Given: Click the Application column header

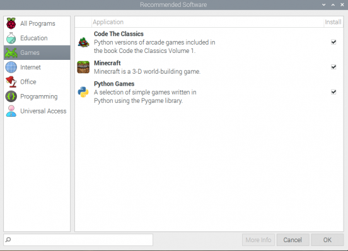Looking at the screenshot, I should (207, 22).
